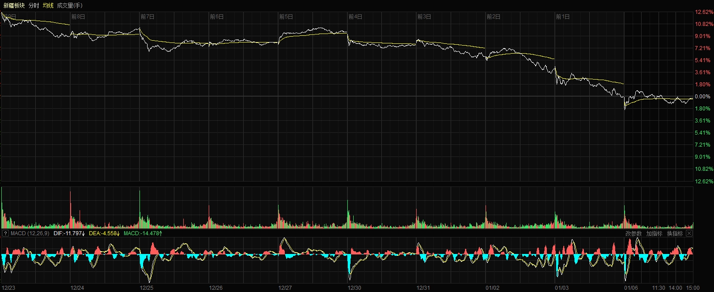Click the bottom green 12.62% axis label
This screenshot has width=714, height=292.
point(704,181)
